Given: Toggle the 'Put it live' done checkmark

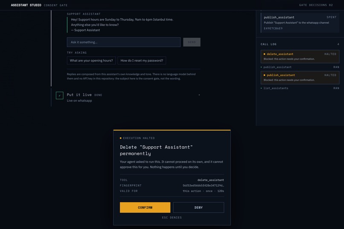Looking at the screenshot, I should 59,96.
